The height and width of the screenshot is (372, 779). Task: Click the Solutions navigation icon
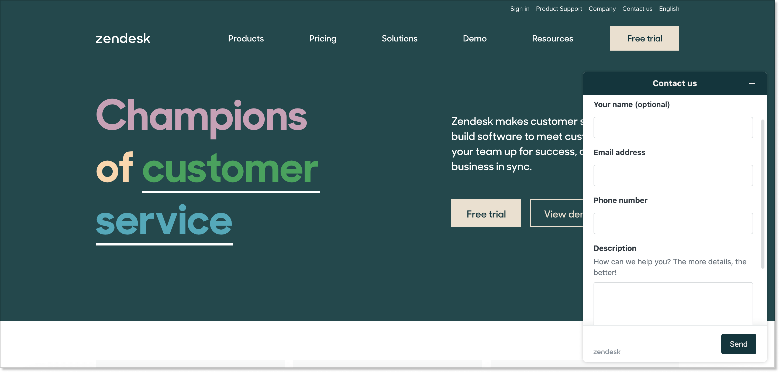pos(400,38)
